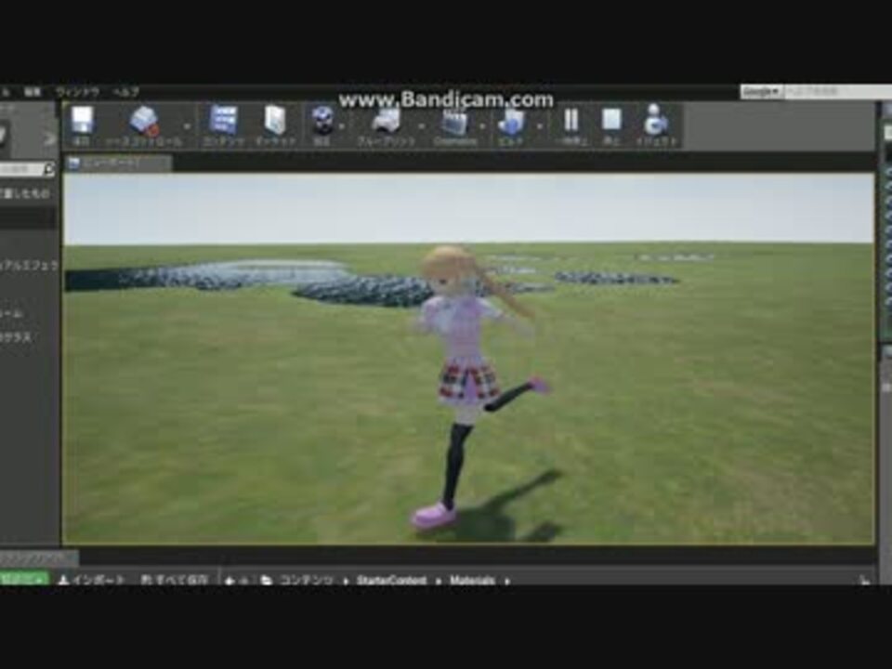The height and width of the screenshot is (669, 892).
Task: Open the ウィンドウ (Window) menu
Action: [x=77, y=92]
